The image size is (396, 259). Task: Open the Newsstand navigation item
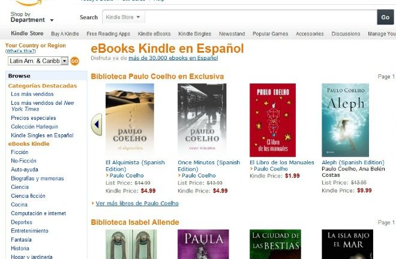click(x=232, y=34)
